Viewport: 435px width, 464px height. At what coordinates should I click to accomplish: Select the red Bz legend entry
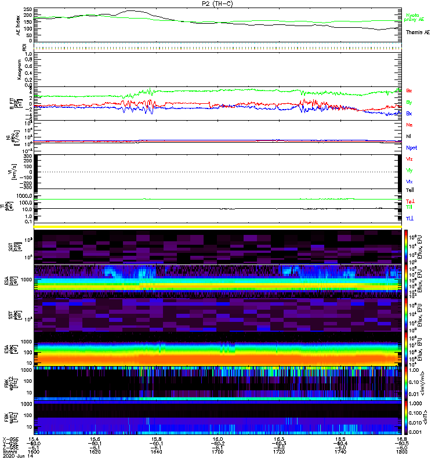pos(409,90)
